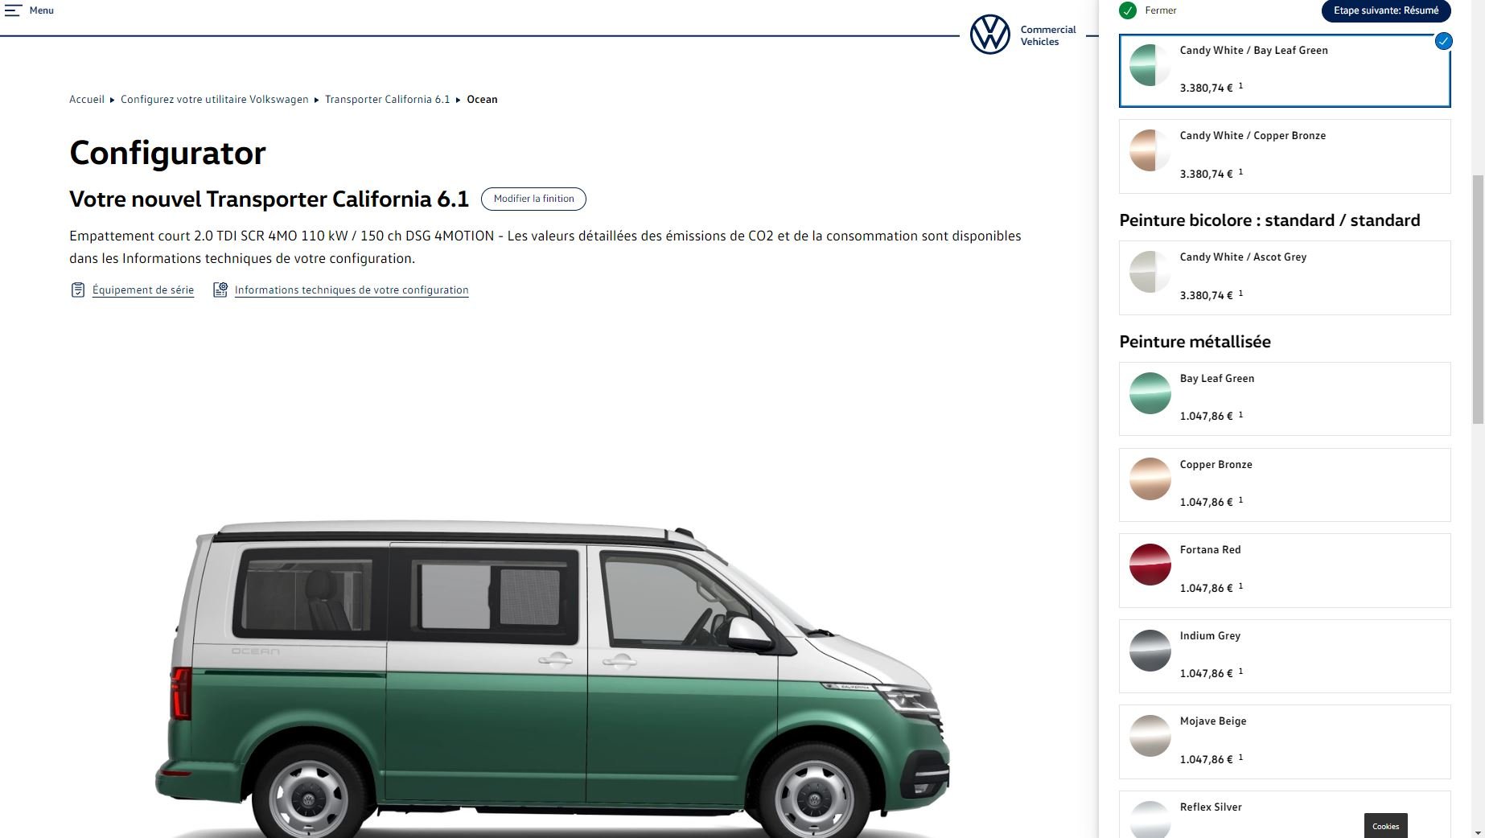Click the technical information document icon
Screen dimensions: 1485x838
[x=220, y=290]
